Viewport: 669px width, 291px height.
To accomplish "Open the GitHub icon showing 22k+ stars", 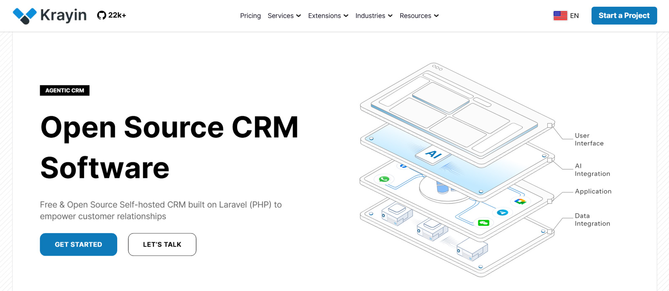I will tap(102, 15).
